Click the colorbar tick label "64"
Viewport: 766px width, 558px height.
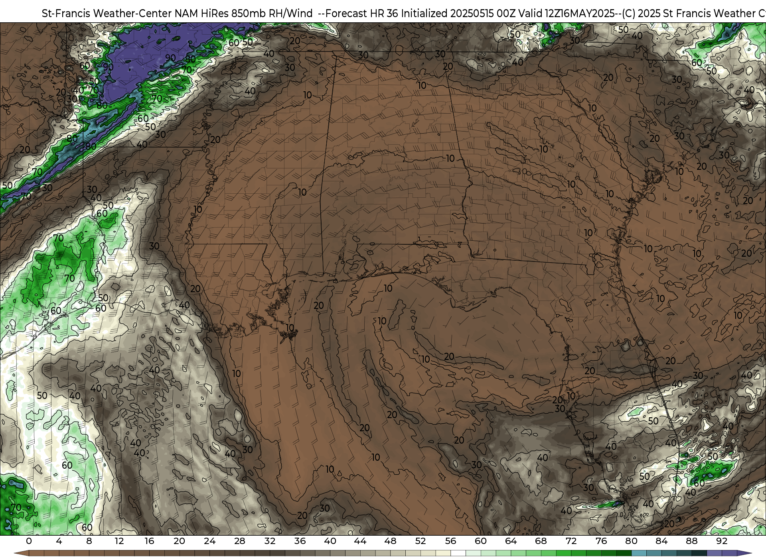click(x=511, y=541)
